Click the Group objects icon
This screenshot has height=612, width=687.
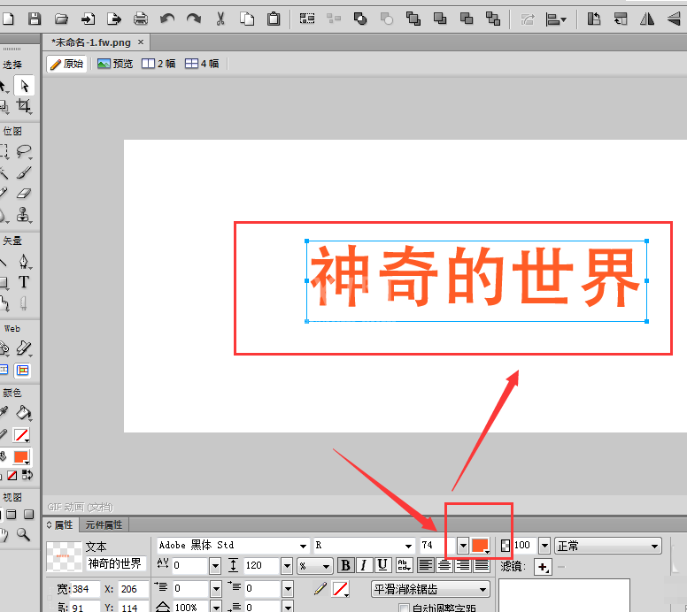click(x=306, y=19)
